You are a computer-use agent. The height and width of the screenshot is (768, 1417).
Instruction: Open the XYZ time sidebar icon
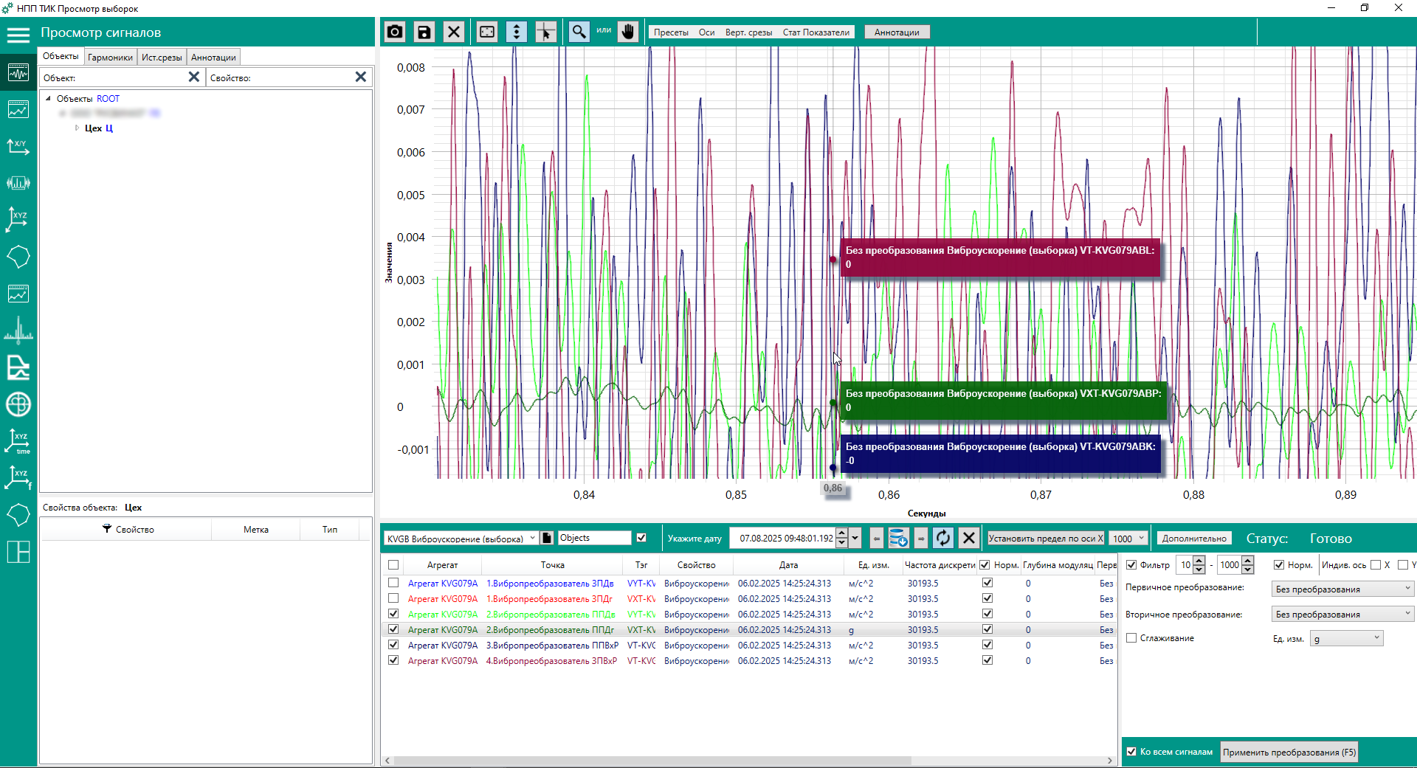[x=18, y=441]
